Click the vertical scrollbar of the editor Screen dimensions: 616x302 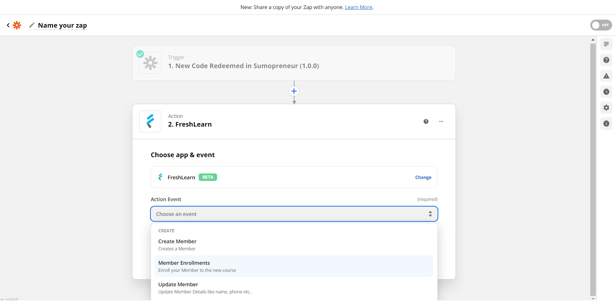(593, 170)
